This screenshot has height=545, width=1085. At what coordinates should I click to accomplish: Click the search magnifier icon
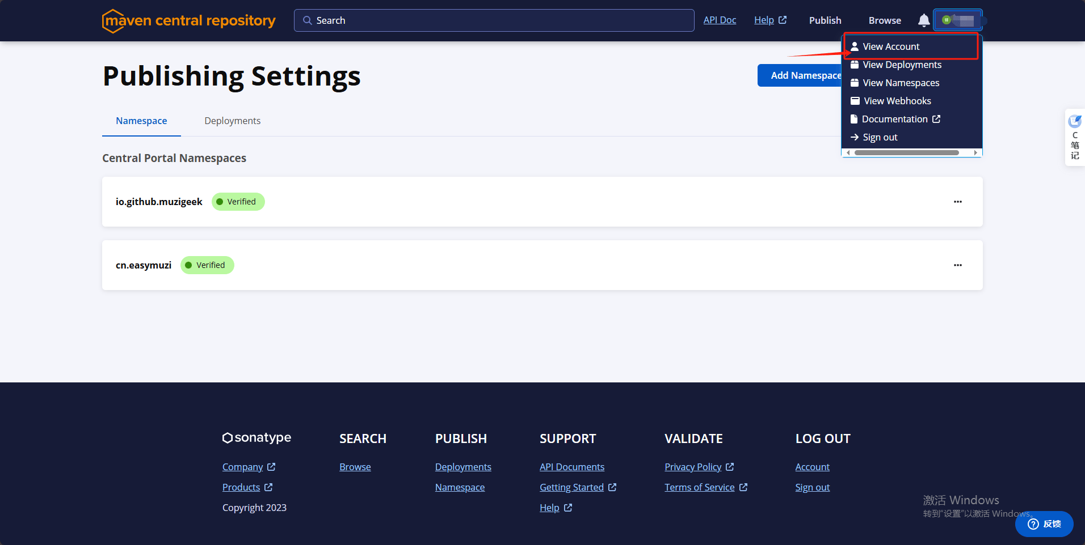coord(307,20)
